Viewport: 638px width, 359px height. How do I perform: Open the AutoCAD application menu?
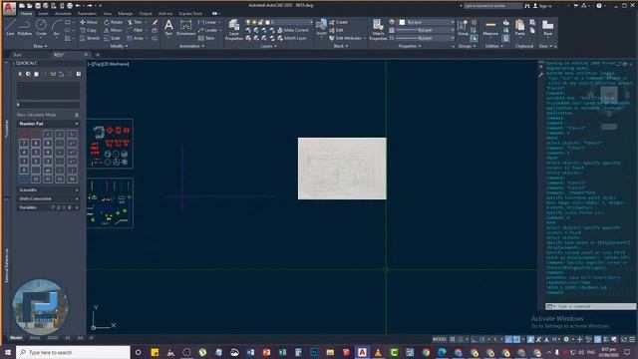tap(9, 8)
